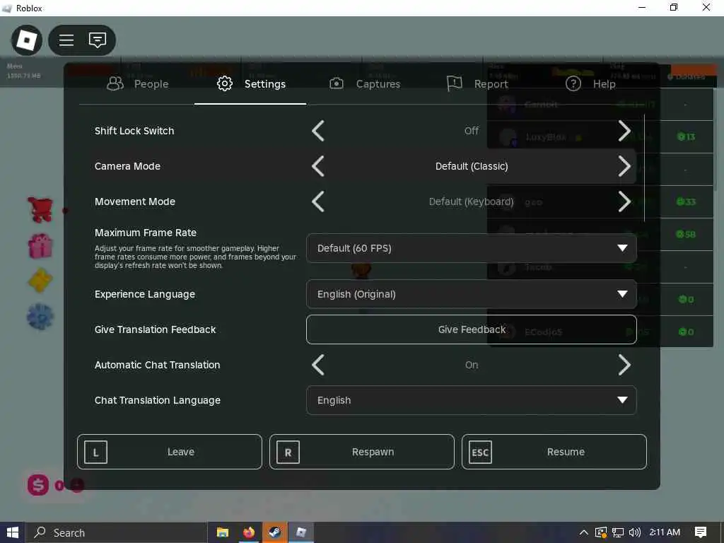Viewport: 724px width, 543px height.
Task: Open File Explorer from the taskbar
Action: 223,532
